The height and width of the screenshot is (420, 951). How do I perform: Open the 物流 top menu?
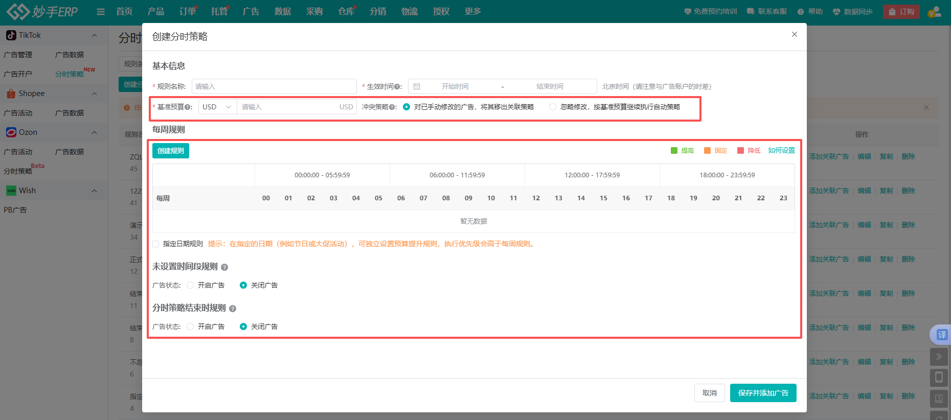(x=409, y=11)
